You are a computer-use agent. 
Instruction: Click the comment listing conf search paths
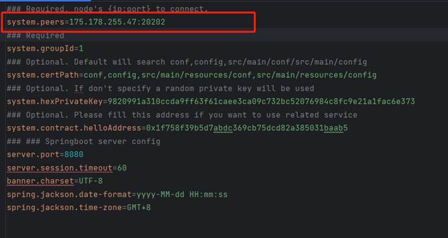[187, 62]
